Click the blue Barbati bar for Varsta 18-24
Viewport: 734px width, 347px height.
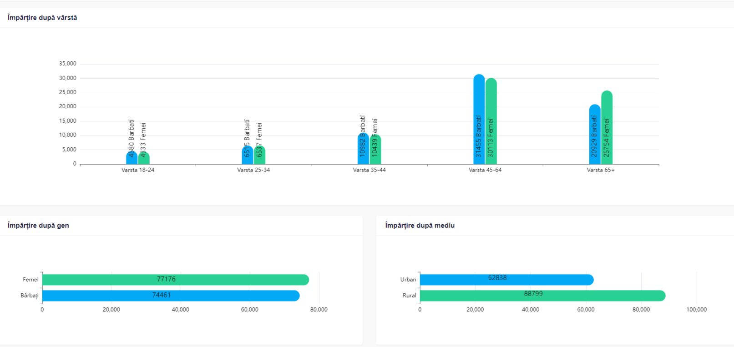point(132,158)
